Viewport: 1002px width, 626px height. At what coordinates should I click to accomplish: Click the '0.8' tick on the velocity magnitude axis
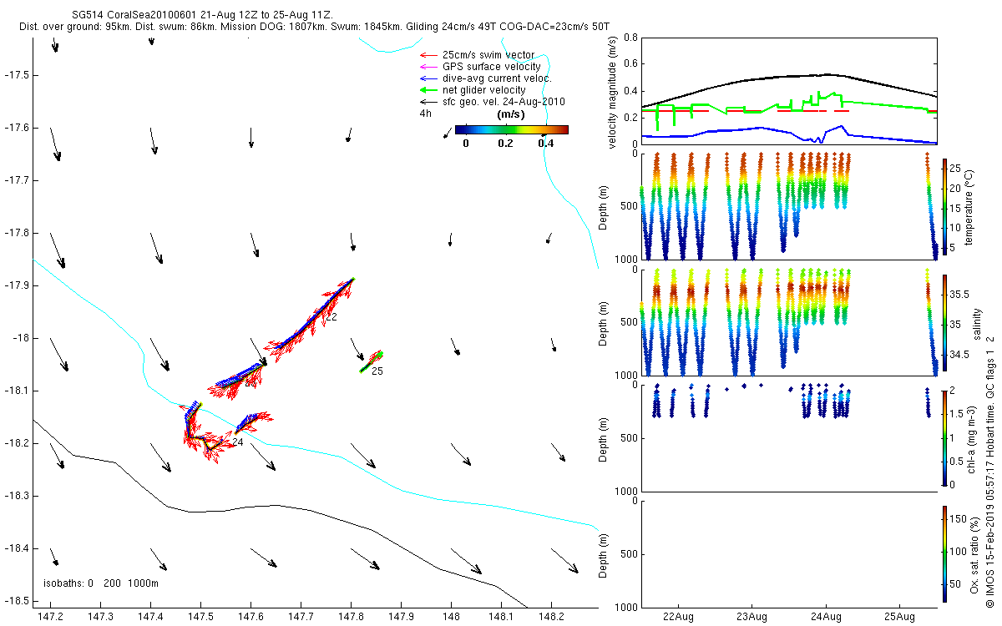pyautogui.click(x=631, y=38)
